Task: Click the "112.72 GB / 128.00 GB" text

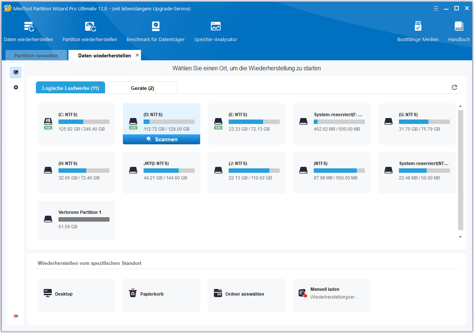Action: (x=167, y=129)
